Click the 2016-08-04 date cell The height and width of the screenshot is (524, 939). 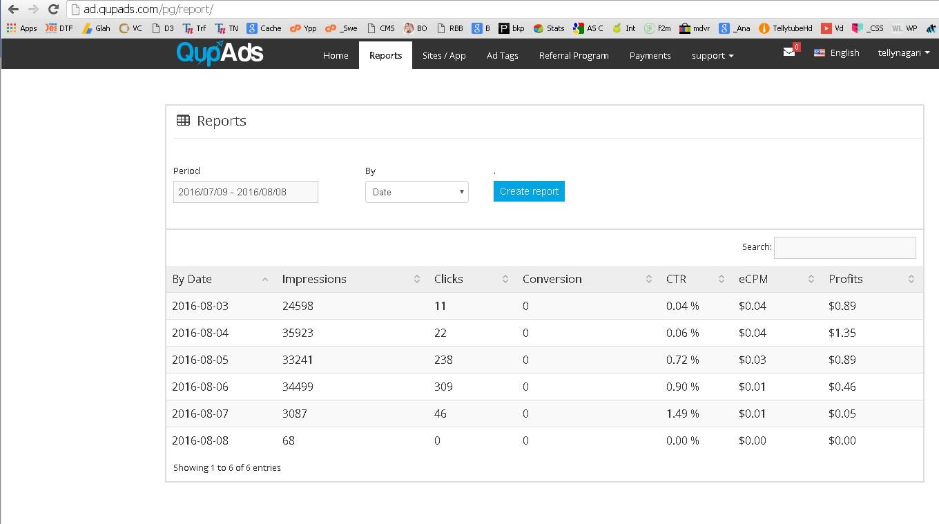click(x=200, y=333)
